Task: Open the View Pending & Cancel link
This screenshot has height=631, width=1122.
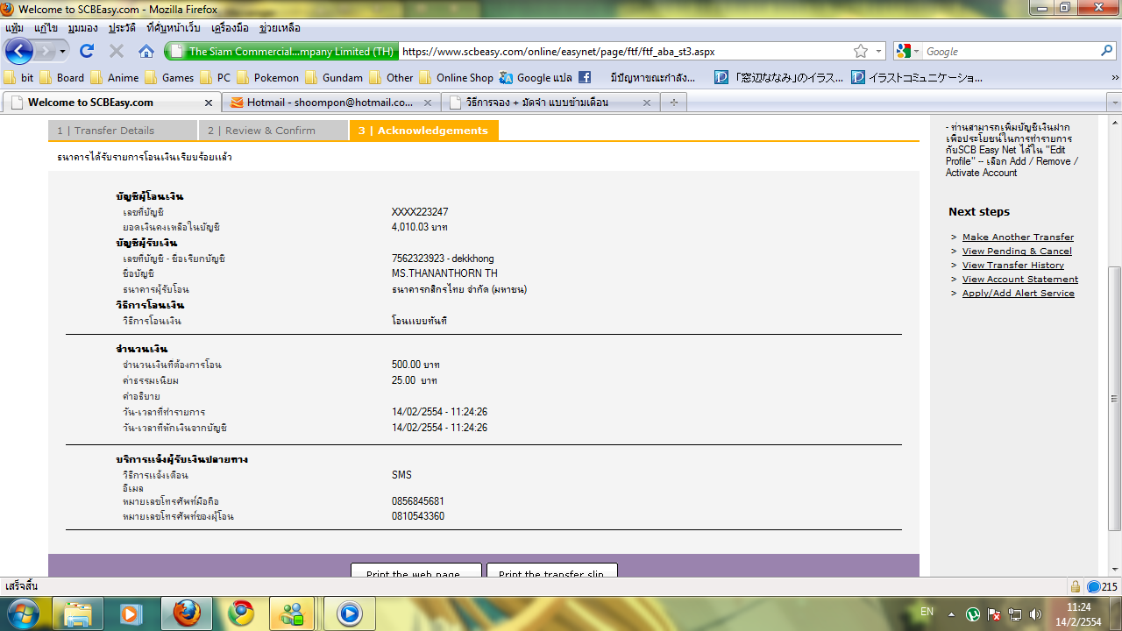Action: 1017,252
